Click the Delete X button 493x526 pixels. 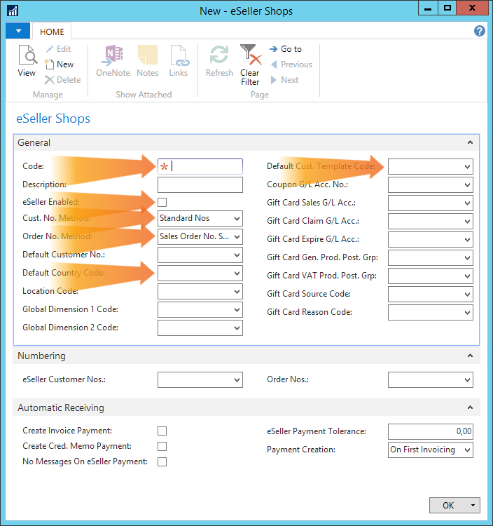pyautogui.click(x=63, y=80)
